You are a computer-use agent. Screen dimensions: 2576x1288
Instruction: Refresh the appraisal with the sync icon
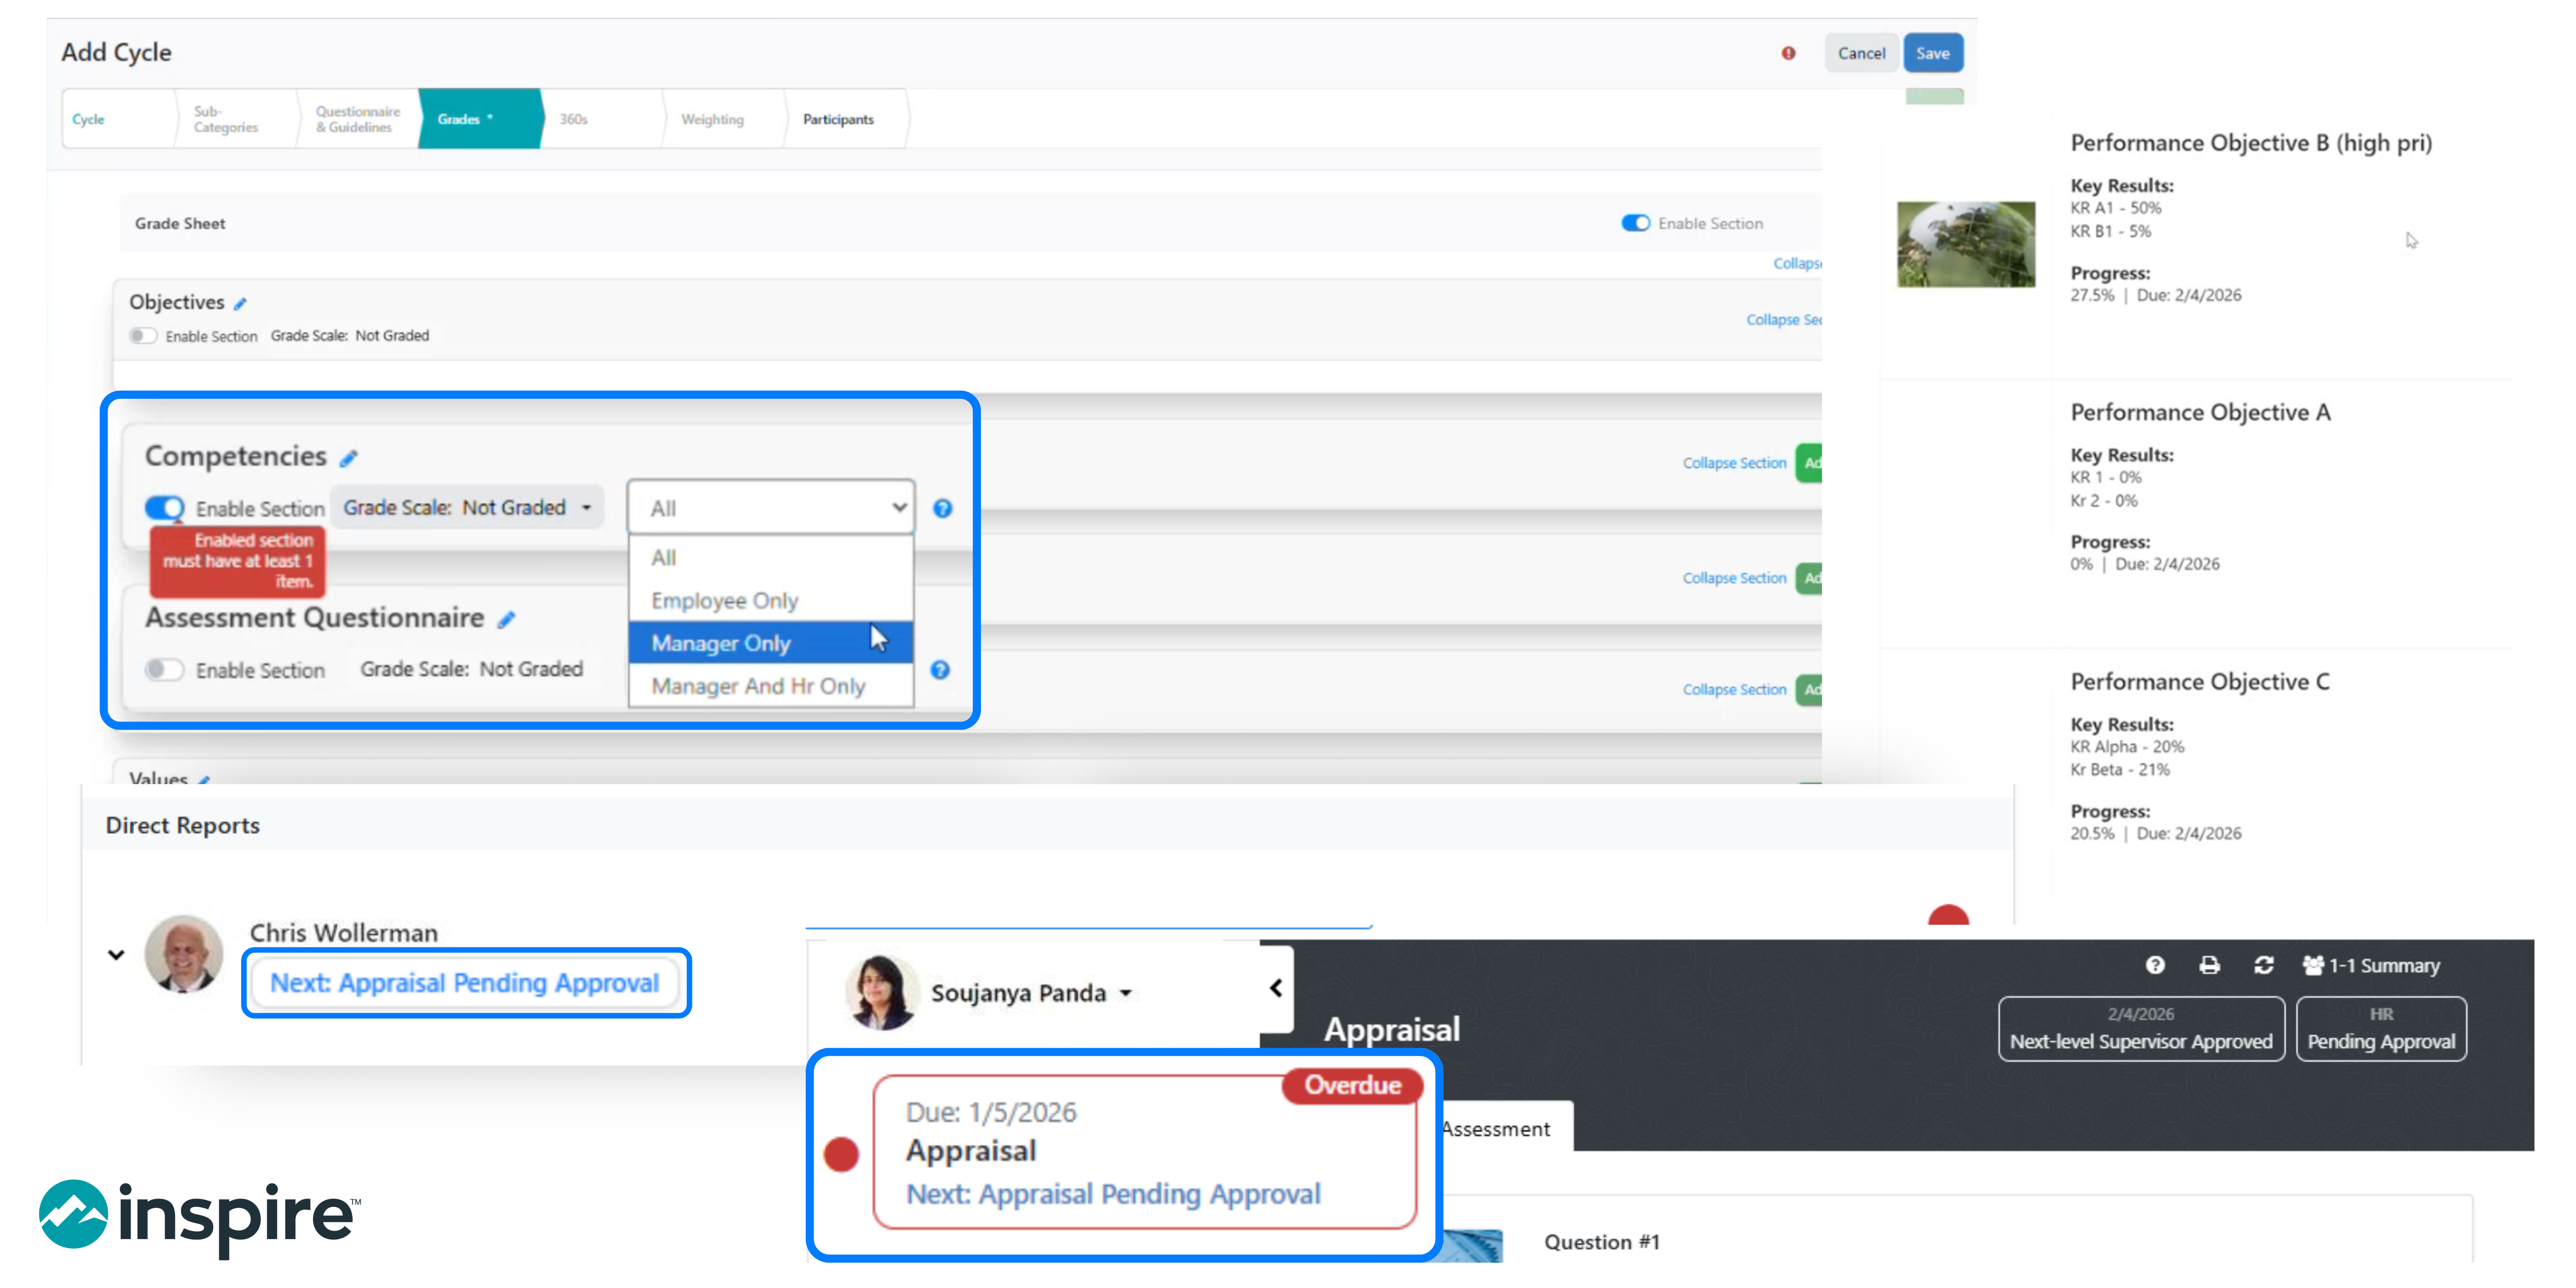[2264, 965]
